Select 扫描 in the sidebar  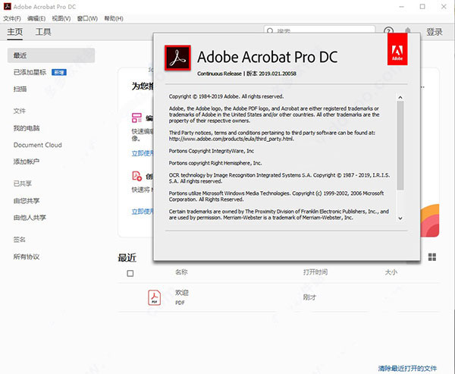click(20, 89)
